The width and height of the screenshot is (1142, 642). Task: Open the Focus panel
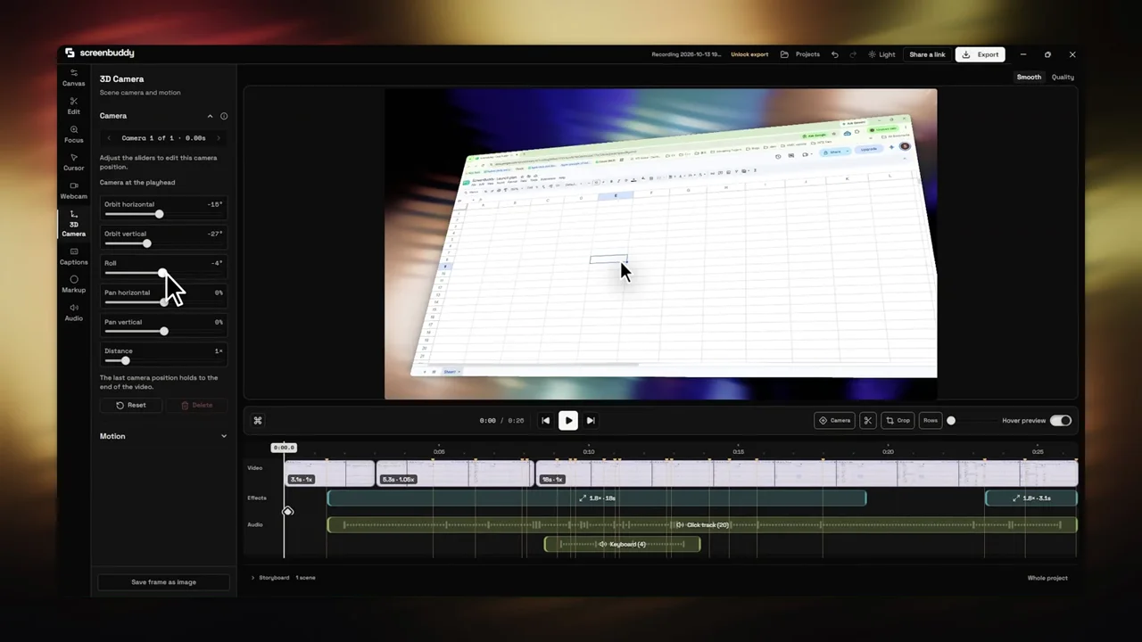[x=73, y=135]
